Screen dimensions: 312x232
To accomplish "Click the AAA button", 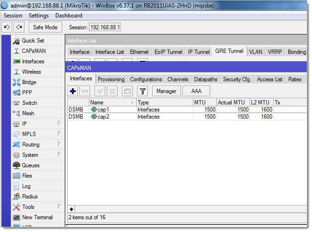I will (x=196, y=91).
